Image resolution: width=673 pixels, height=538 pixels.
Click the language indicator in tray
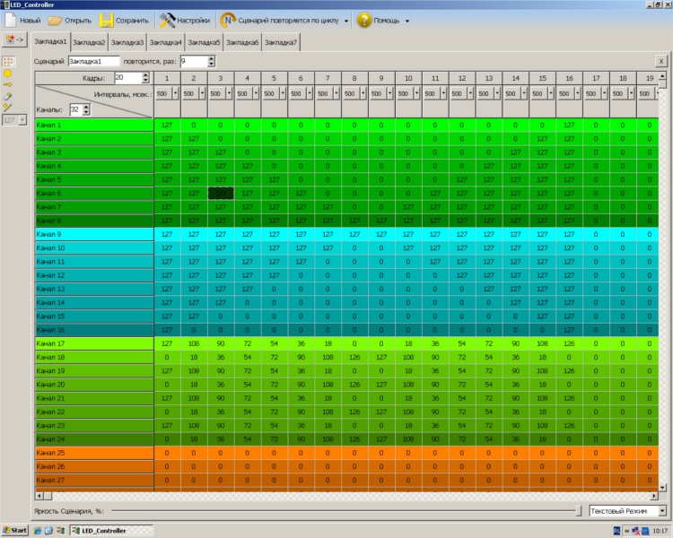(x=616, y=531)
